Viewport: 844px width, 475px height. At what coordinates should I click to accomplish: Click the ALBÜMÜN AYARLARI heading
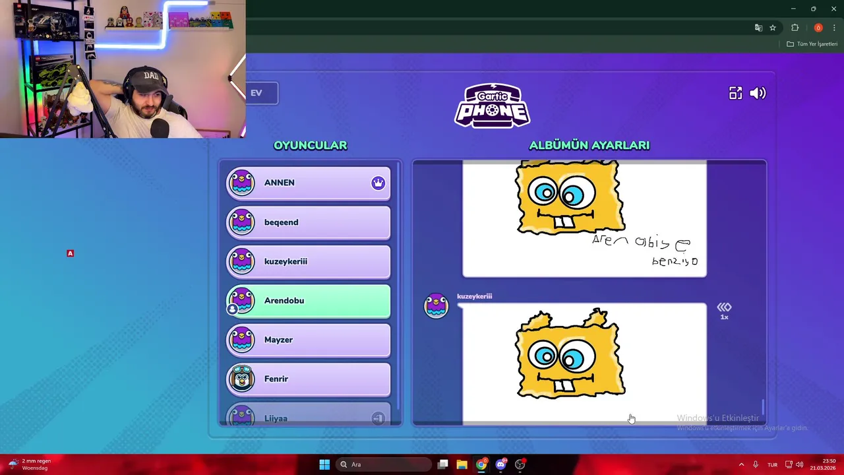589,145
